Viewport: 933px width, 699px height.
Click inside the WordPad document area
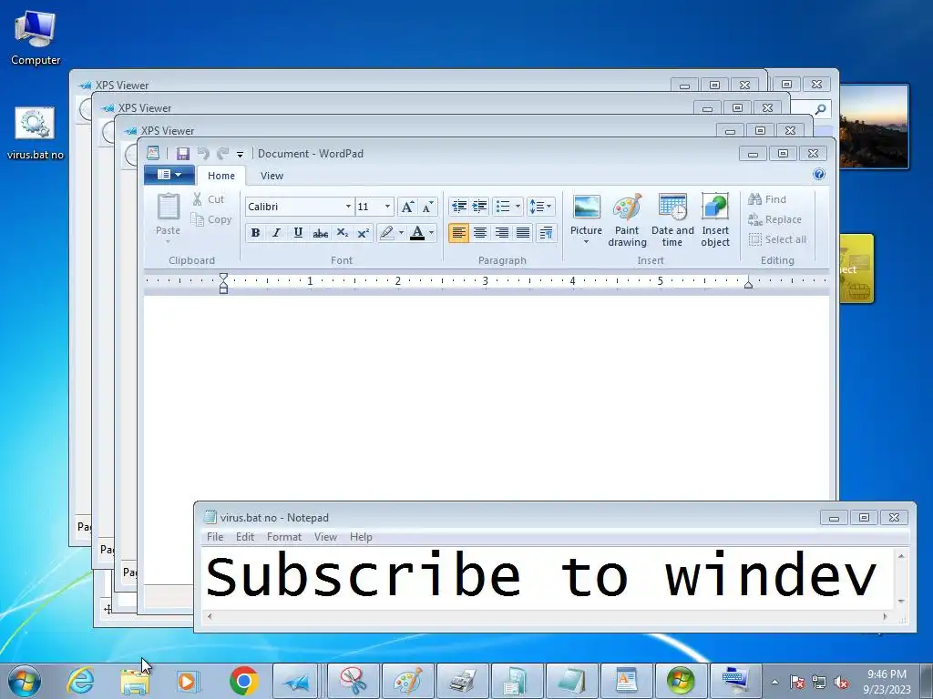[x=487, y=397]
